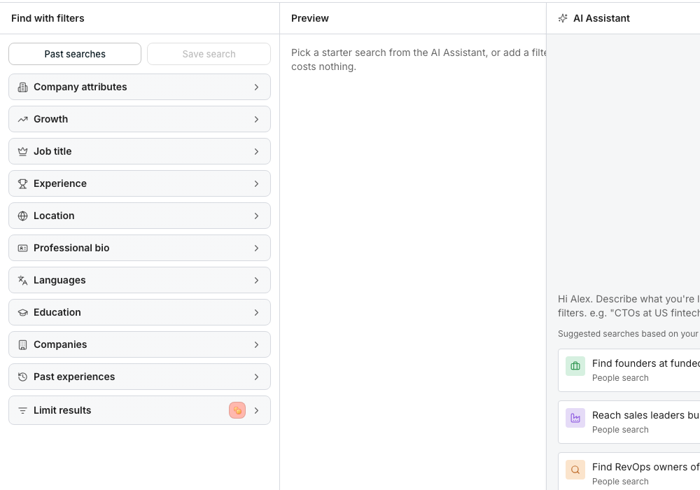Click the Languages label
The width and height of the screenshot is (700, 490).
[x=59, y=280]
